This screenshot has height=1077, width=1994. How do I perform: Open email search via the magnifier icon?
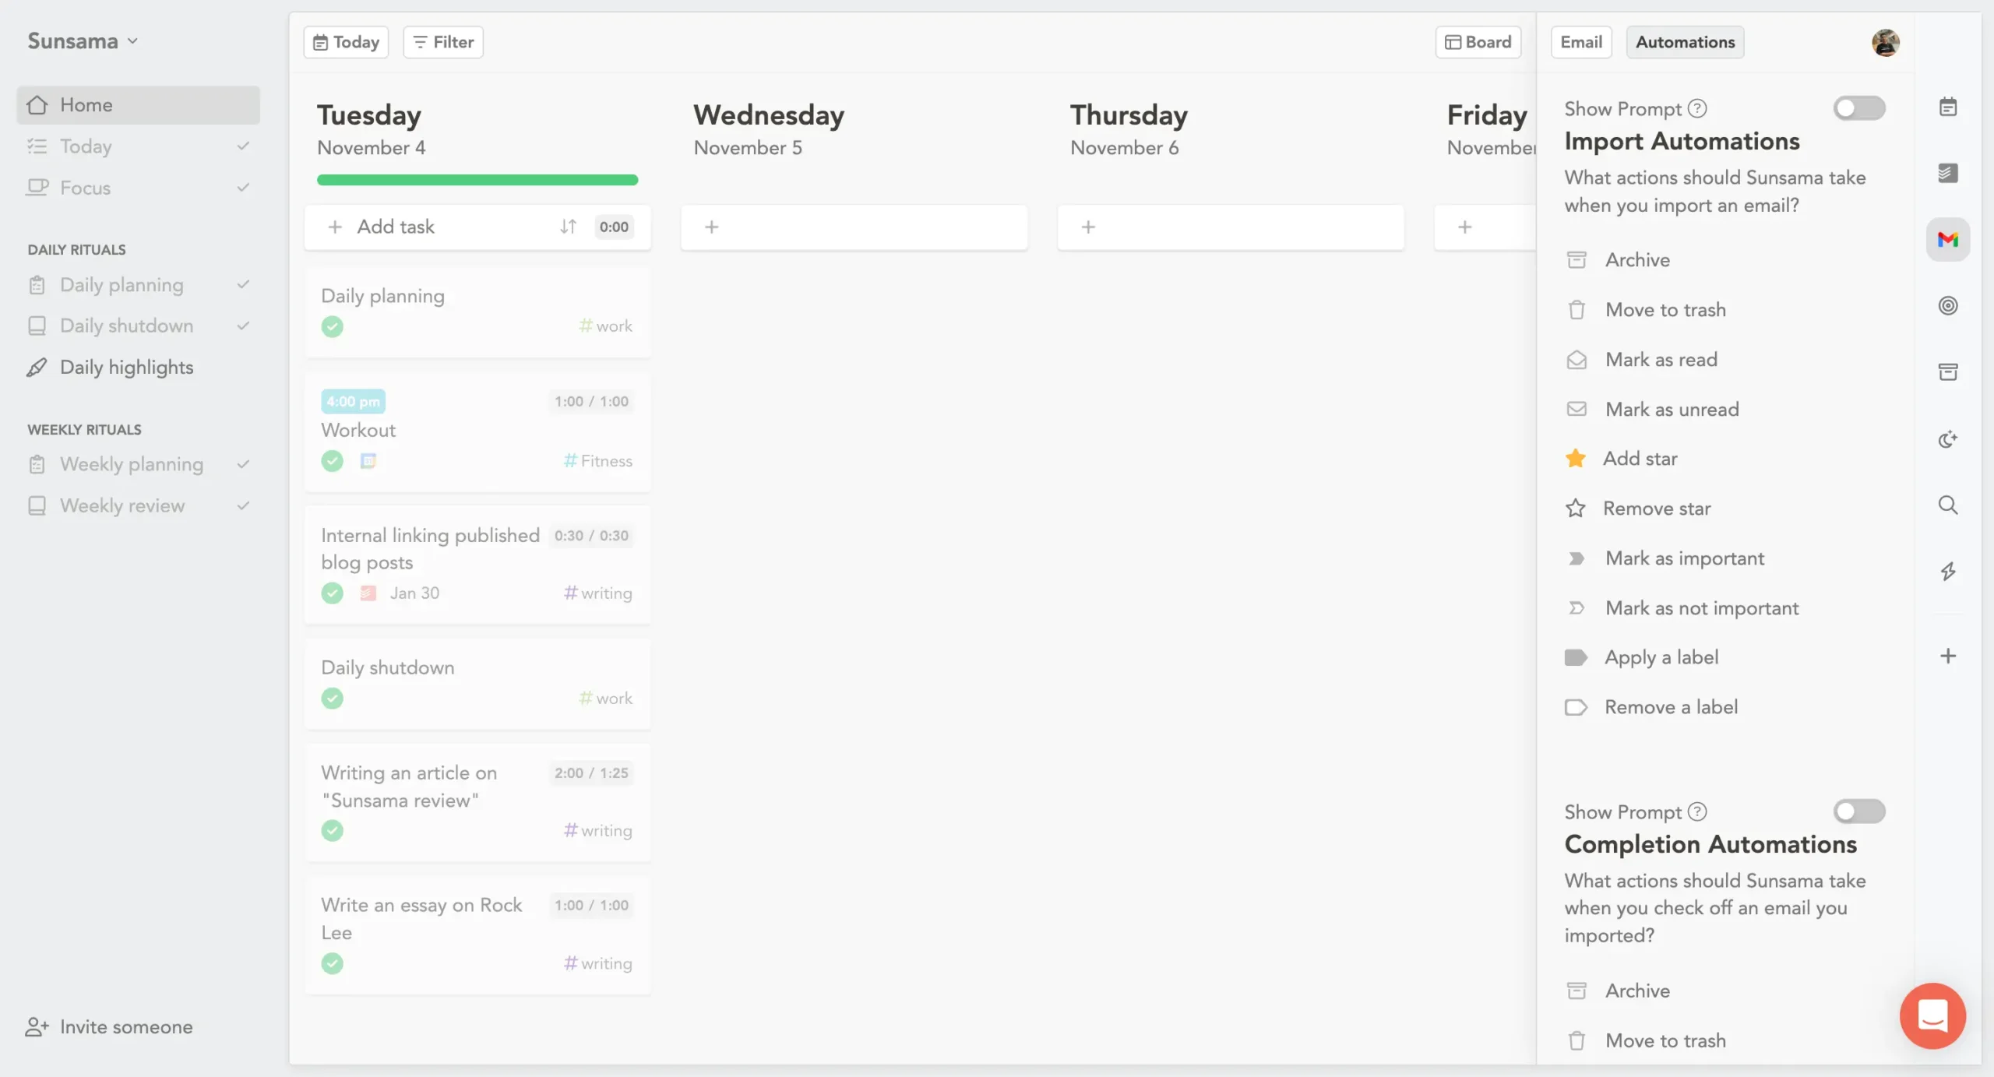click(1948, 505)
